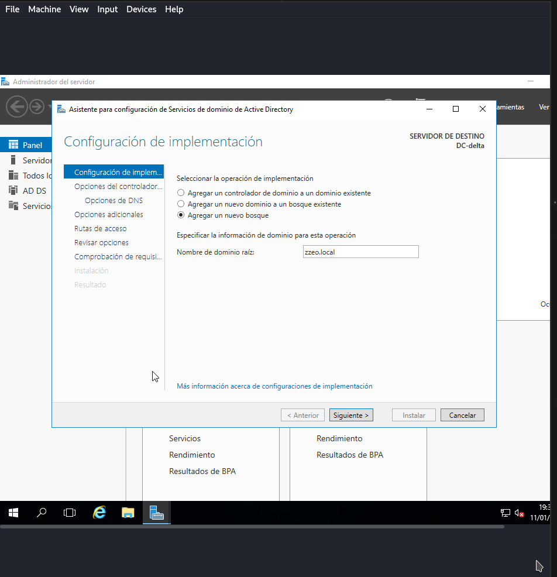Select the Agregar un nuevo bosque option

(x=181, y=215)
